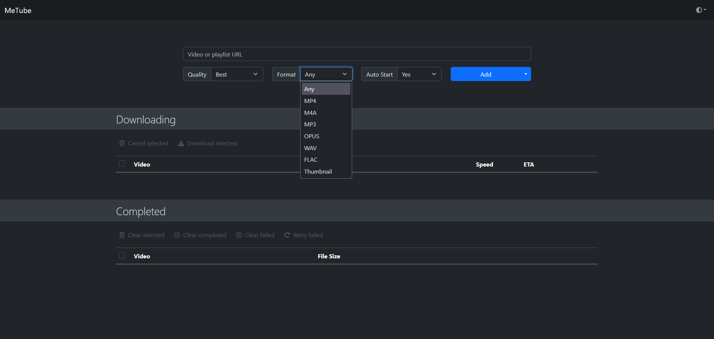Focus the Video or playlist URL field
Screen dimensions: 714x339
click(x=357, y=54)
